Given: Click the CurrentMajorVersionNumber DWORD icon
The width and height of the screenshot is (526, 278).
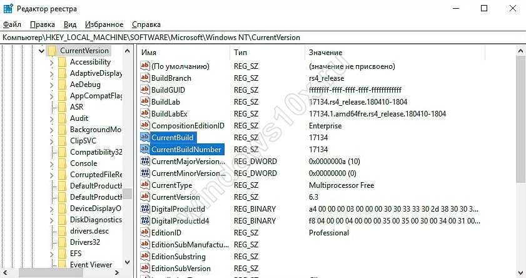Looking at the screenshot, I should pos(145,162).
